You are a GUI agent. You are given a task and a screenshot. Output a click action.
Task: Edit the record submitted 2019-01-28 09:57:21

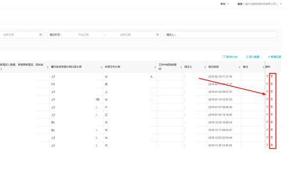267,92
